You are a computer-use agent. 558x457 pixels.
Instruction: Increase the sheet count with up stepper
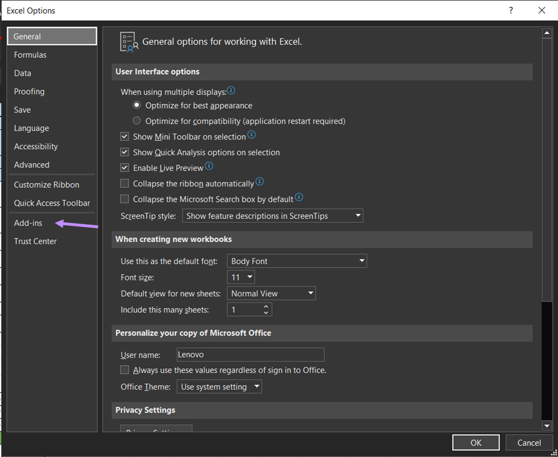pos(266,306)
